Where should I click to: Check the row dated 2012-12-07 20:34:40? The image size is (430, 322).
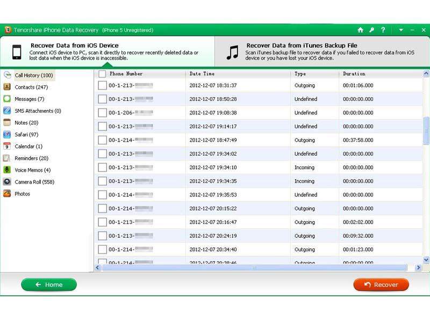point(102,250)
